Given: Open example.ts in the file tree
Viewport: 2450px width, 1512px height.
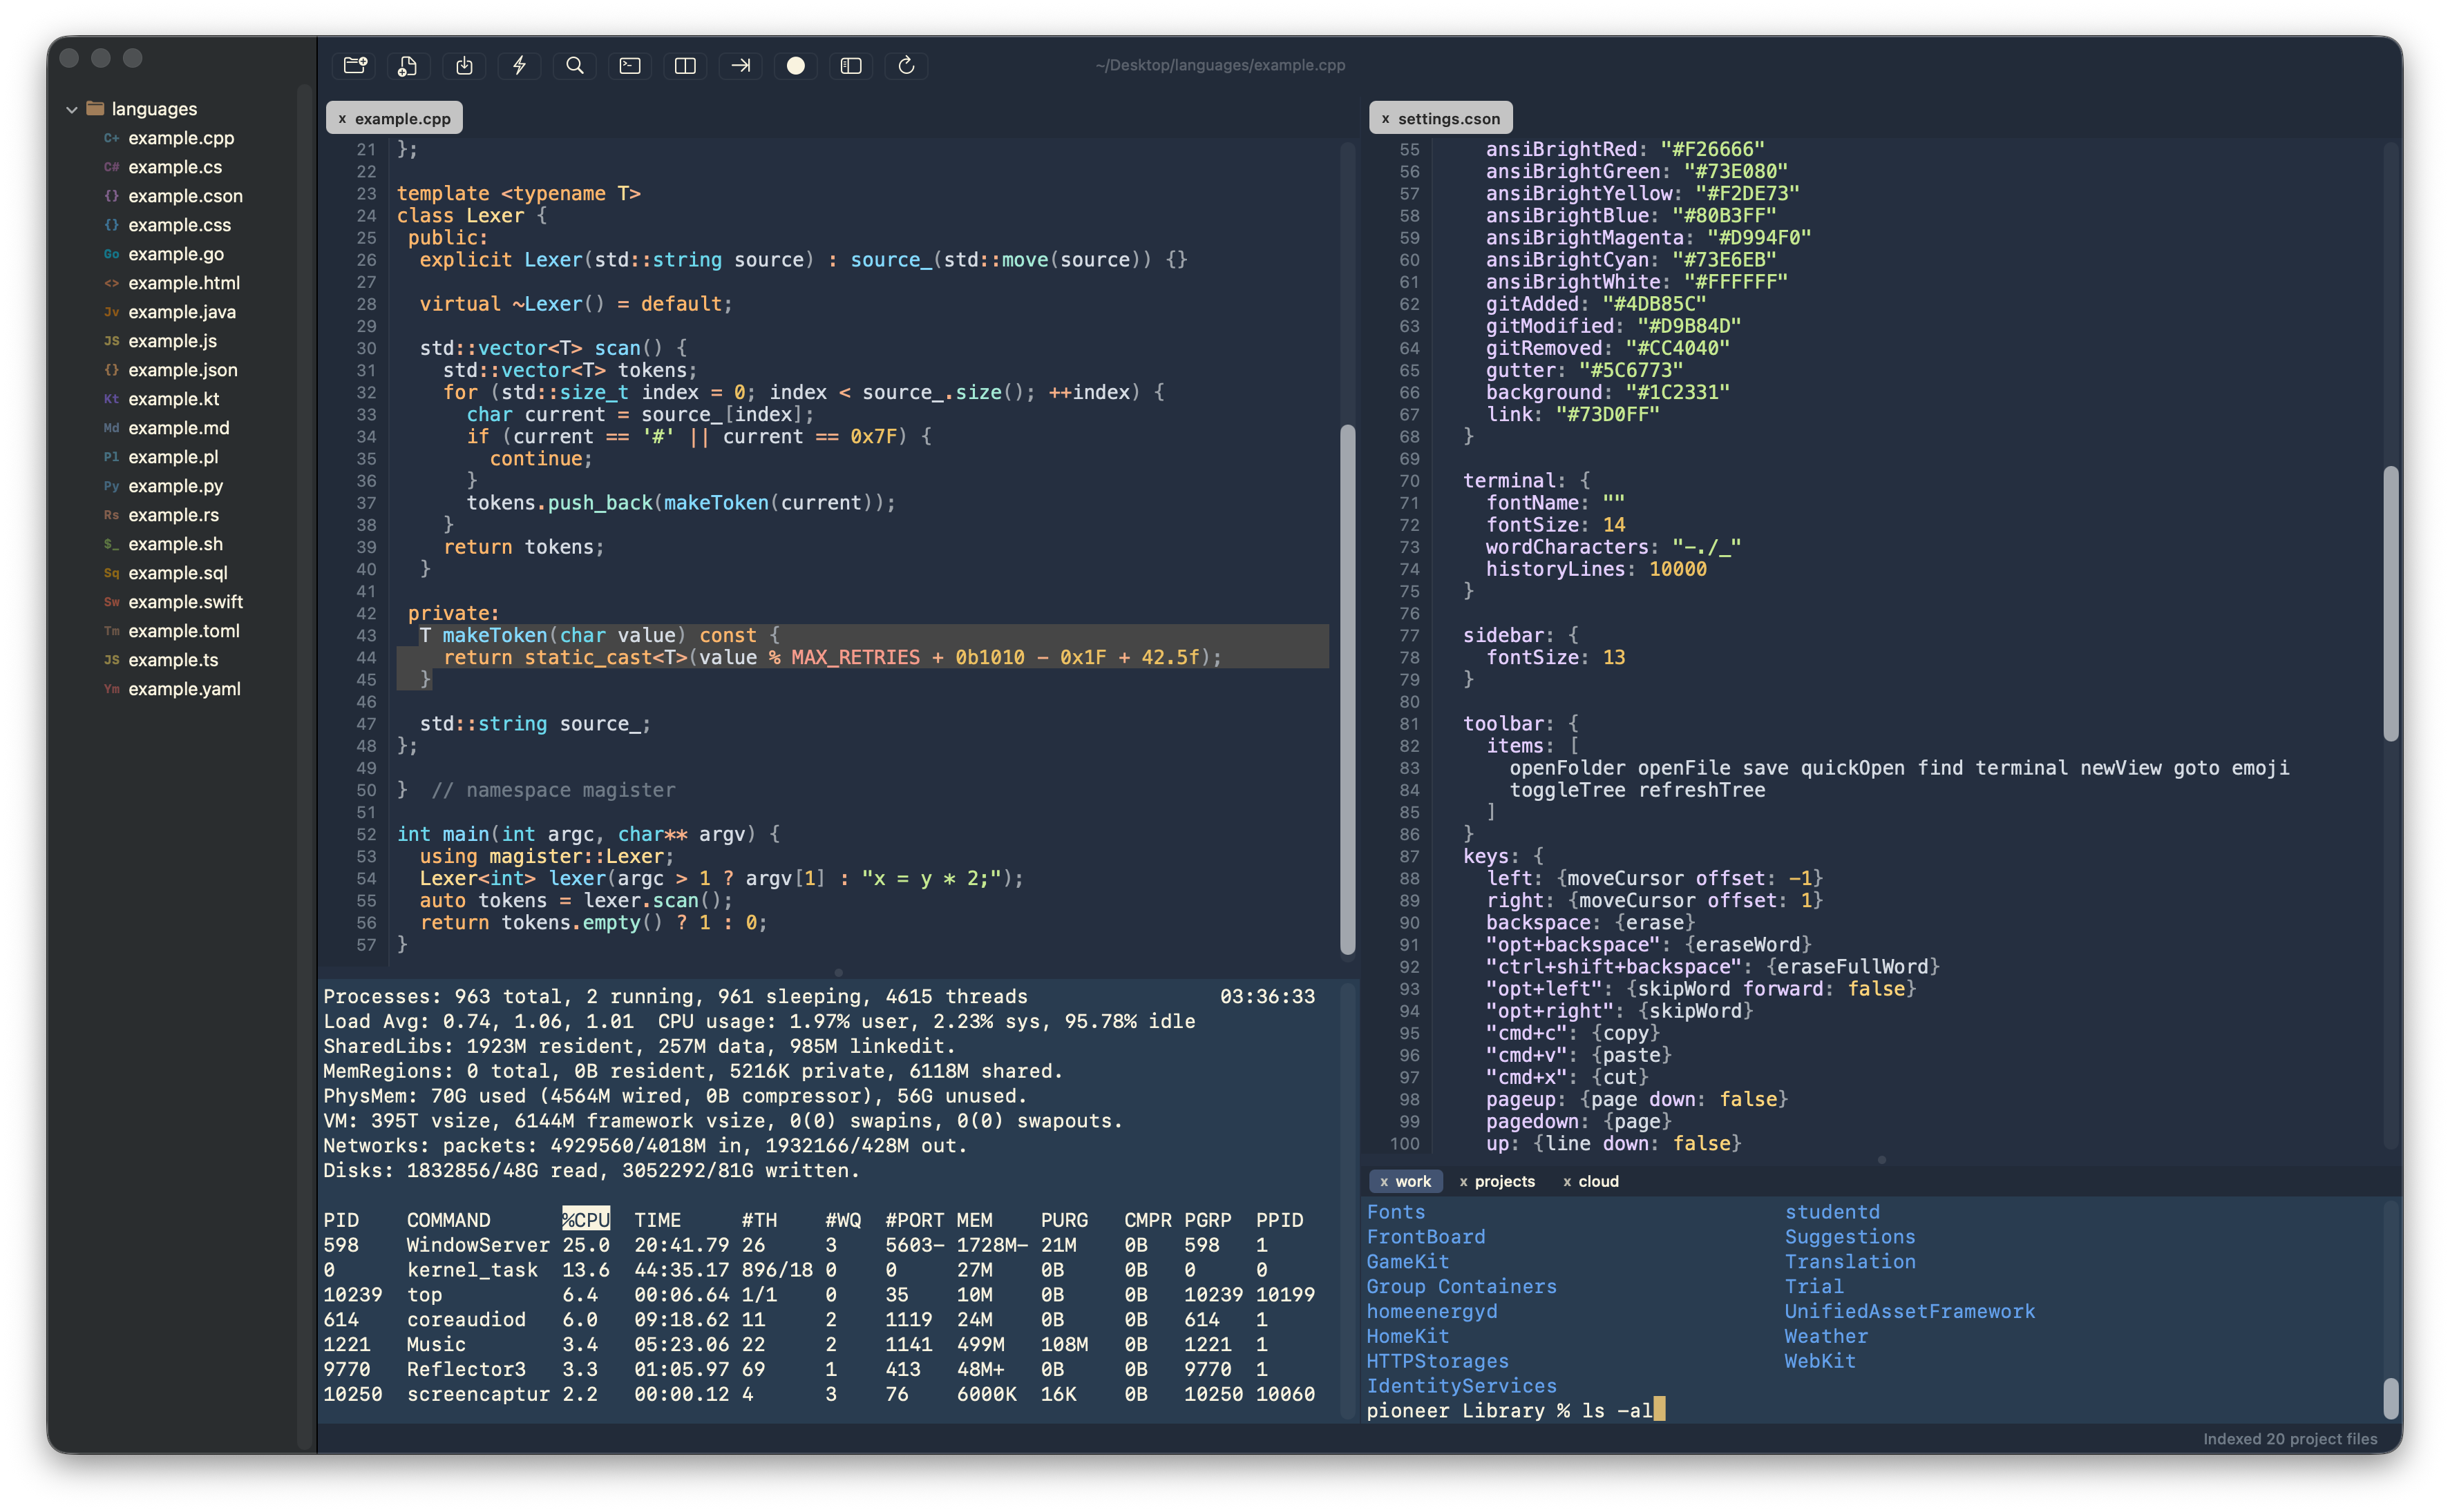Looking at the screenshot, I should coord(173,660).
